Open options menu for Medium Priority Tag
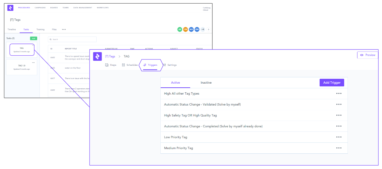The image size is (382, 169). [x=339, y=148]
